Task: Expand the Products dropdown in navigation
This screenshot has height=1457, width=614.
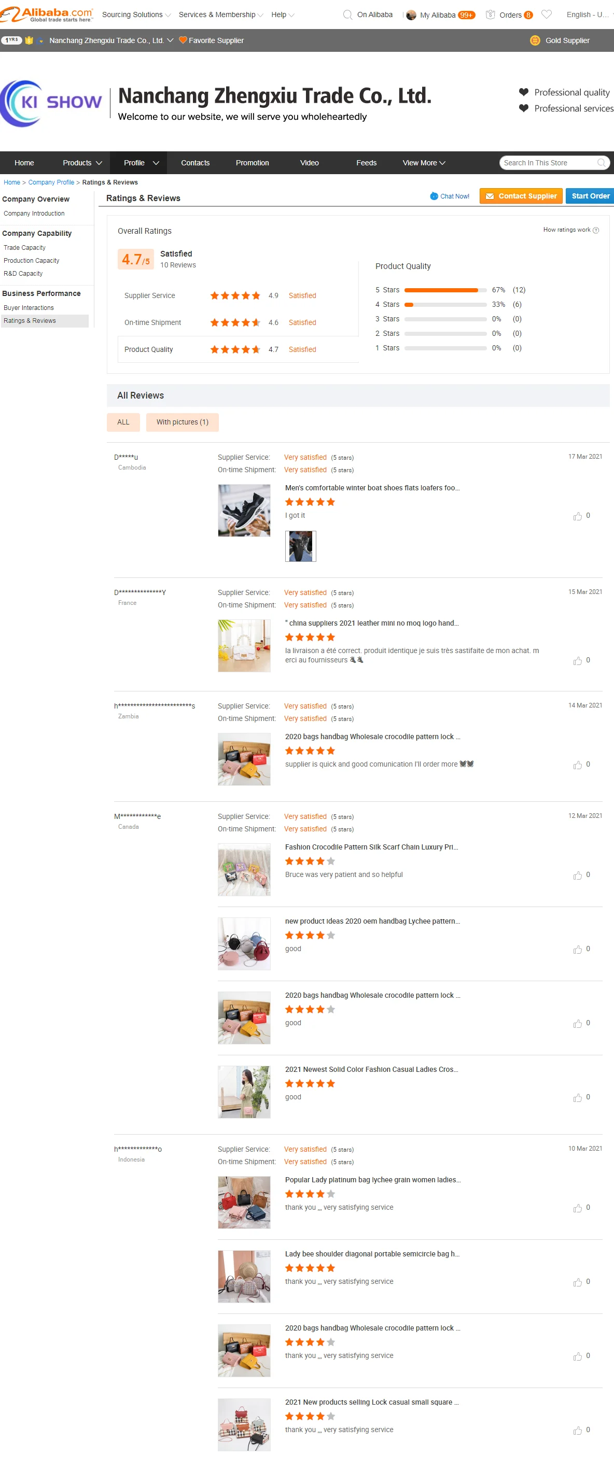Action: tap(82, 163)
